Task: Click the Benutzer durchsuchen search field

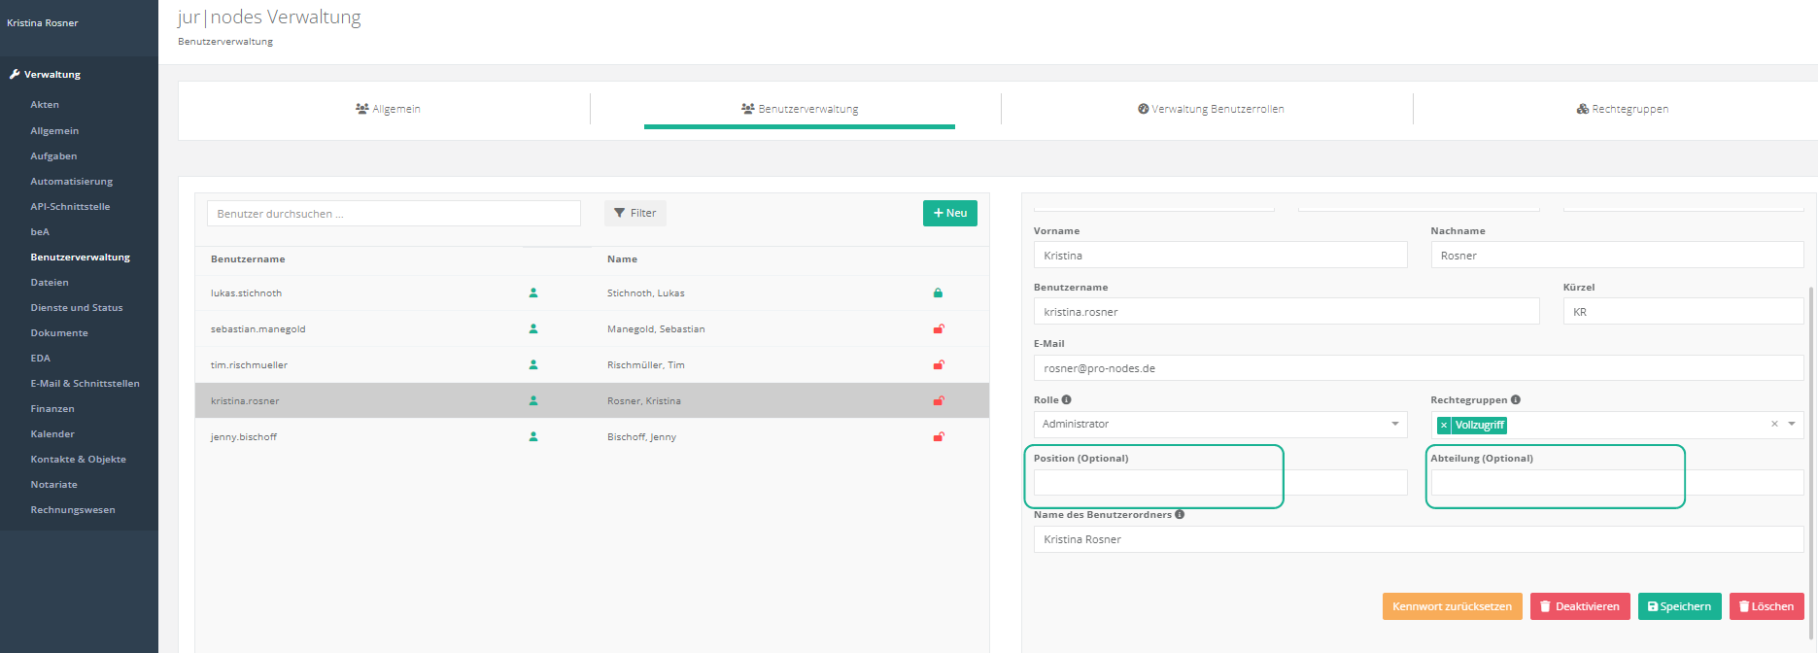Action: 394,214
